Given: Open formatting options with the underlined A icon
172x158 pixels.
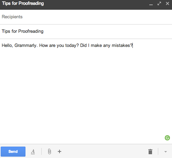Looking at the screenshot, I should [33, 151].
